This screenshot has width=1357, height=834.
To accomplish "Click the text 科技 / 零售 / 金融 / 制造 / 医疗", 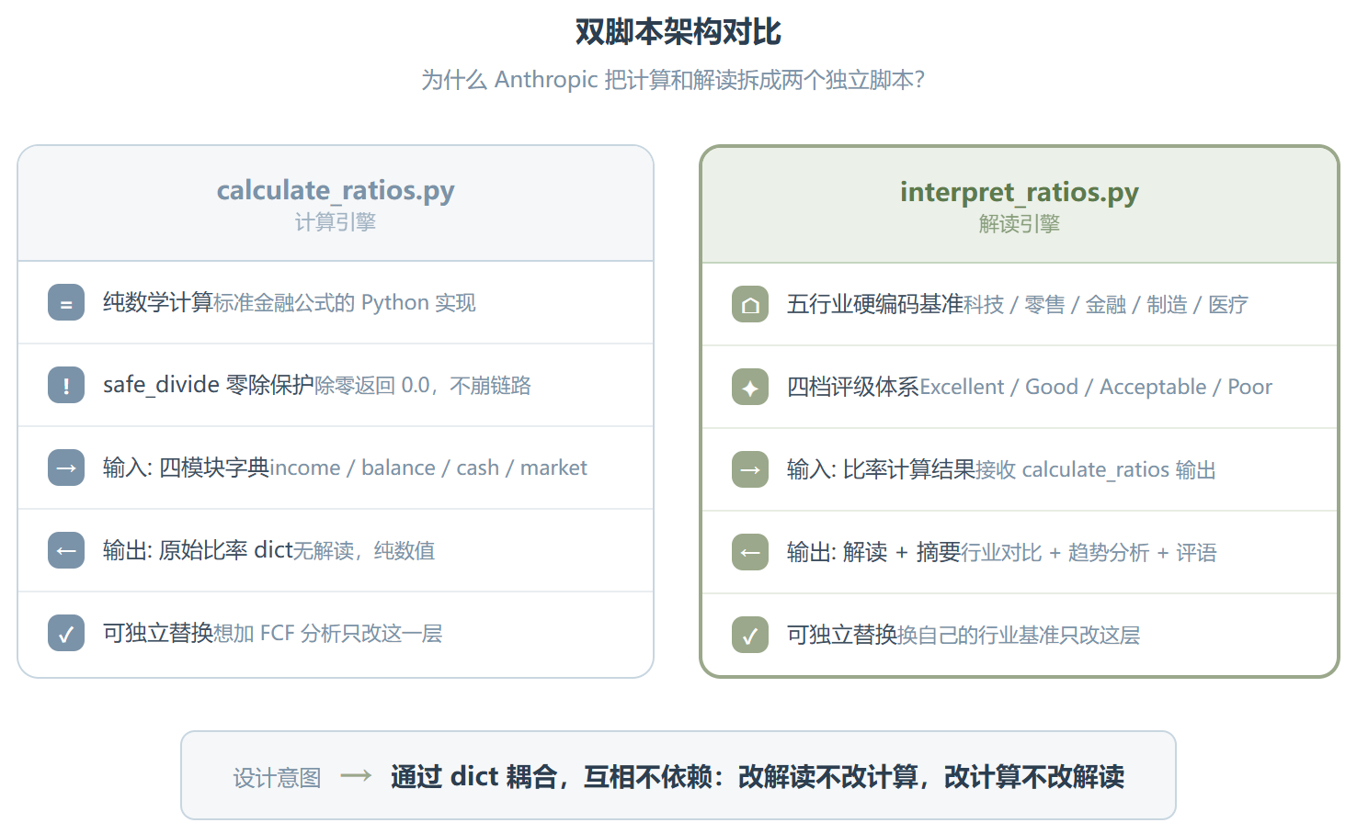I will (x=1106, y=305).
